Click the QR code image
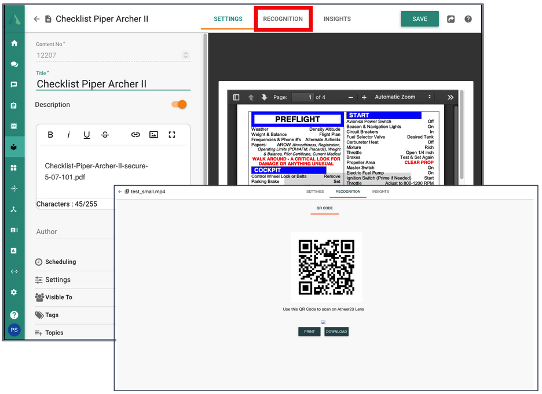 tap(327, 267)
